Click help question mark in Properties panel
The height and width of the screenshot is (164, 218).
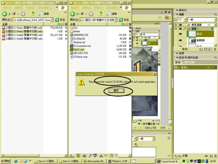coord(169,138)
